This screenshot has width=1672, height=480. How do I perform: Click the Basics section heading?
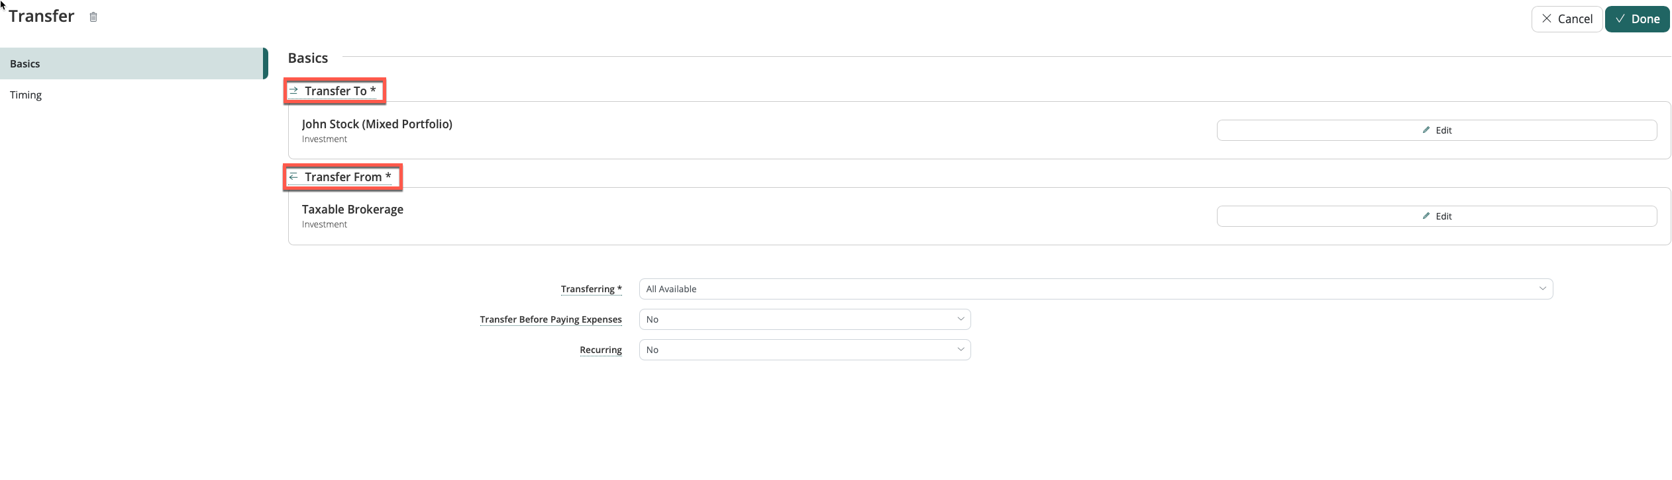308,58
